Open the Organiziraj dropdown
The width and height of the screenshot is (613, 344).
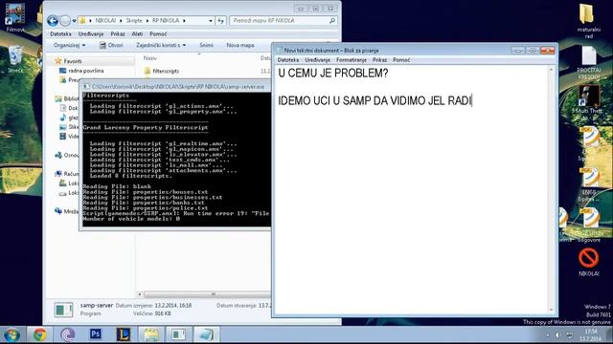(70, 45)
